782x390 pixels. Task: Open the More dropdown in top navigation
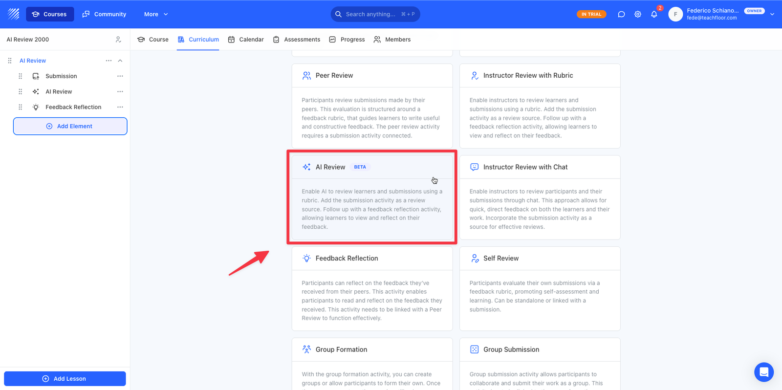pos(156,14)
